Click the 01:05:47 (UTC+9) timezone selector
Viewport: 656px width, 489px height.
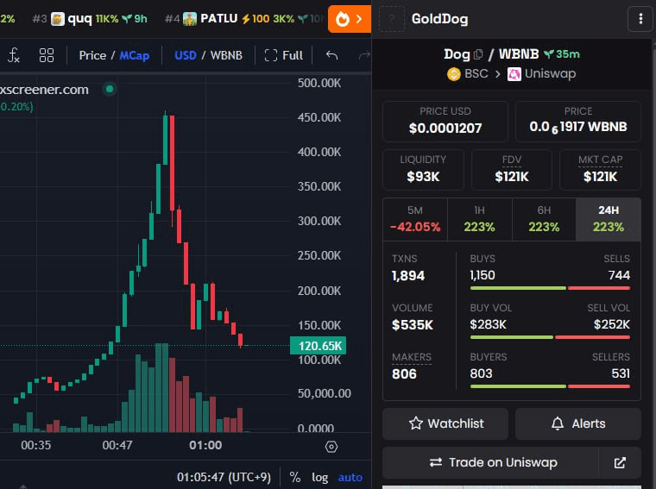pyautogui.click(x=224, y=477)
